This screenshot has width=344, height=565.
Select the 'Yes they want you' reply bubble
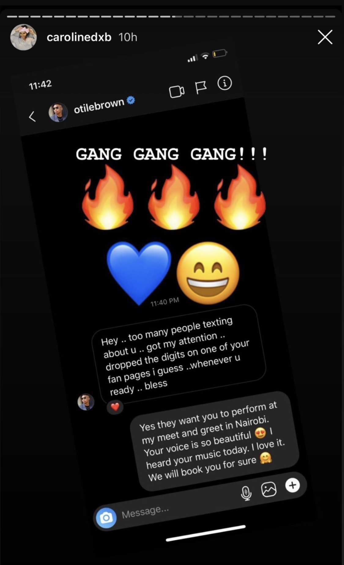(214, 441)
